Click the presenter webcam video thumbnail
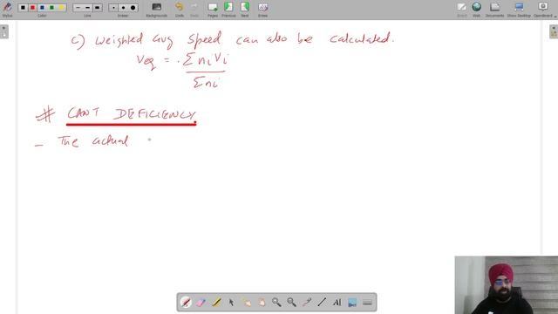 point(506,285)
